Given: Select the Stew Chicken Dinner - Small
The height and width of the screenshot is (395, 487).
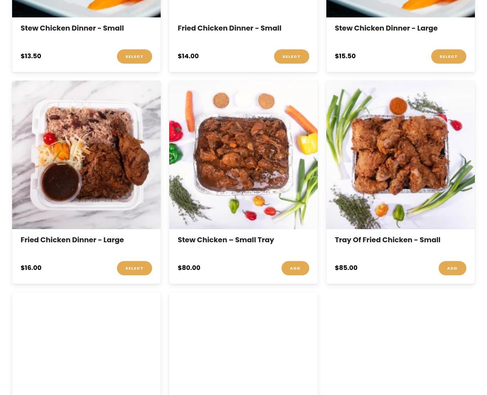Looking at the screenshot, I should pyautogui.click(x=134, y=56).
